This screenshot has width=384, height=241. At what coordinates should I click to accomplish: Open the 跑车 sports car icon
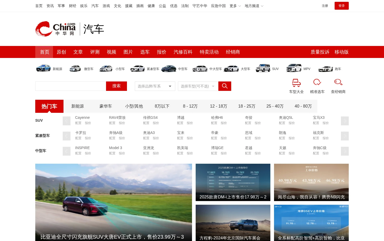coord(326,69)
